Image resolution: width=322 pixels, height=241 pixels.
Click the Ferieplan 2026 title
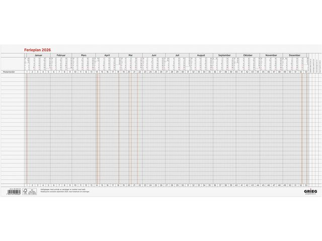pyautogui.click(x=38, y=50)
